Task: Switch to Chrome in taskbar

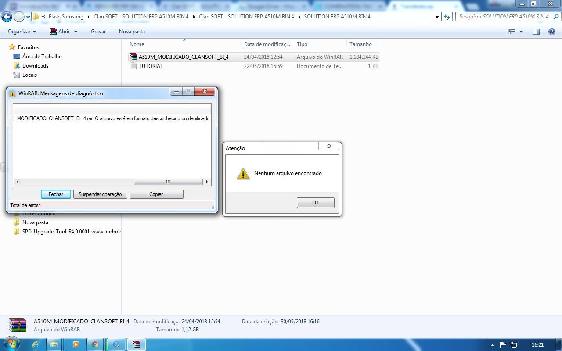Action: coord(95,345)
